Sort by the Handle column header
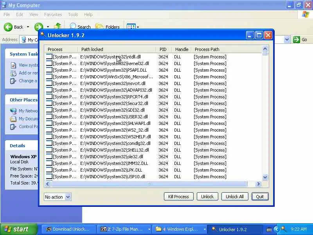 pyautogui.click(x=182, y=49)
